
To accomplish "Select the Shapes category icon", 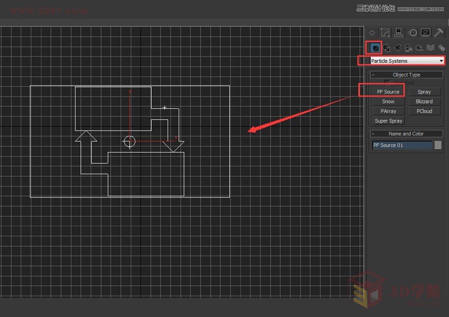I will pos(386,48).
